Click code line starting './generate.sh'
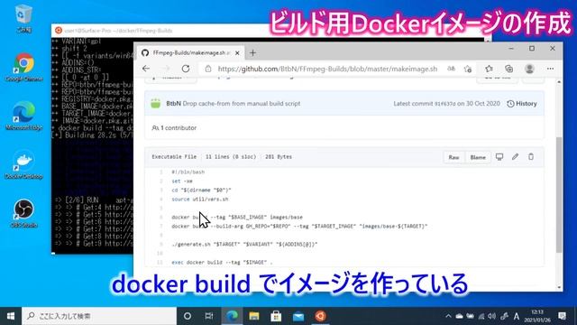 coord(244,244)
